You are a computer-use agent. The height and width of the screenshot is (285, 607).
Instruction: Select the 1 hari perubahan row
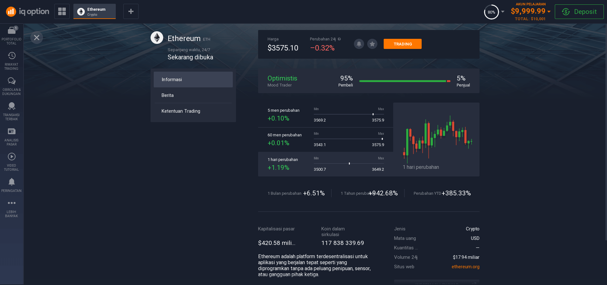point(325,164)
